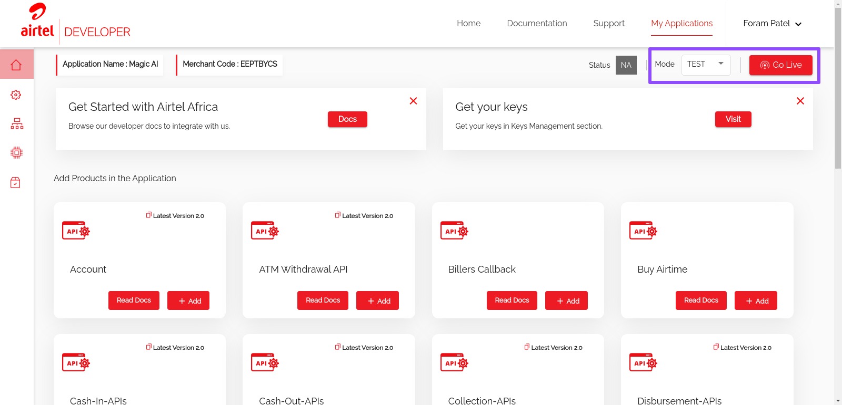
Task: Read Docs for ATM Withdrawal API
Action: coord(323,300)
